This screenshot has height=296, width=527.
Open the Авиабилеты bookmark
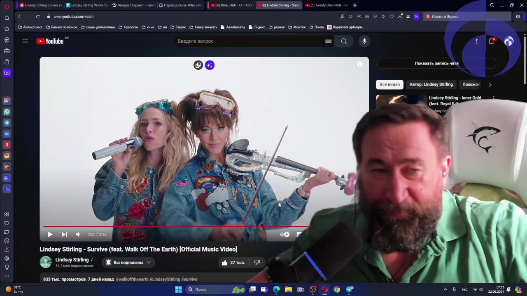(233, 27)
